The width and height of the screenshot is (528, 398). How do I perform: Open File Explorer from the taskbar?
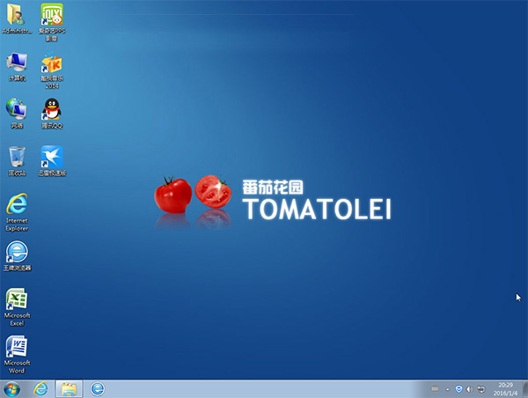tap(69, 388)
